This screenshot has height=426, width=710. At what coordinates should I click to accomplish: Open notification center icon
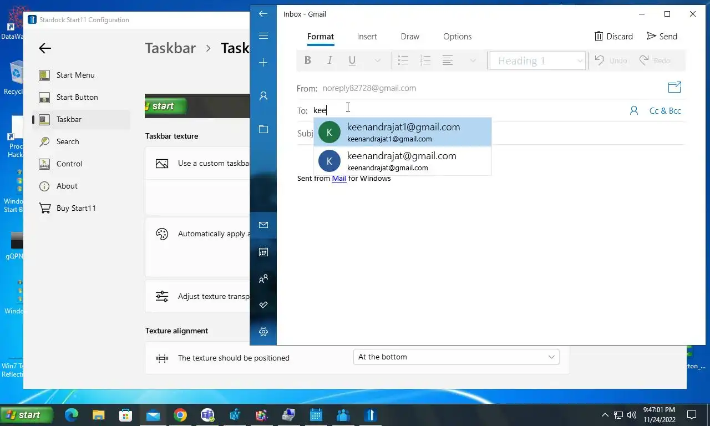[x=692, y=415]
